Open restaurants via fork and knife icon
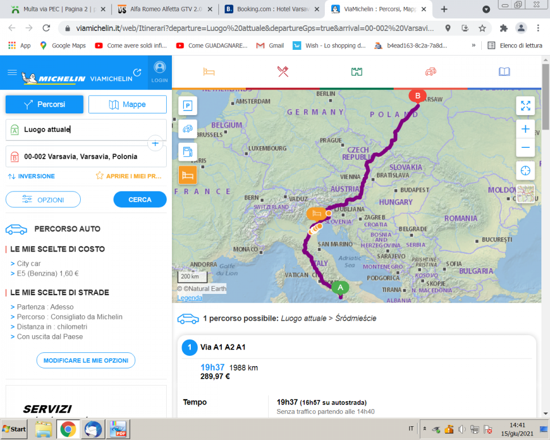 (283, 72)
